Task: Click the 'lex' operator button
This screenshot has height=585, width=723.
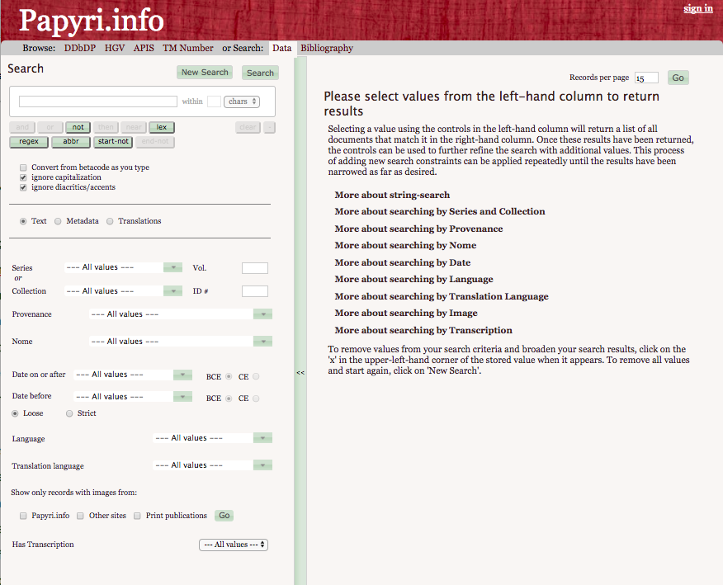Action: (162, 127)
